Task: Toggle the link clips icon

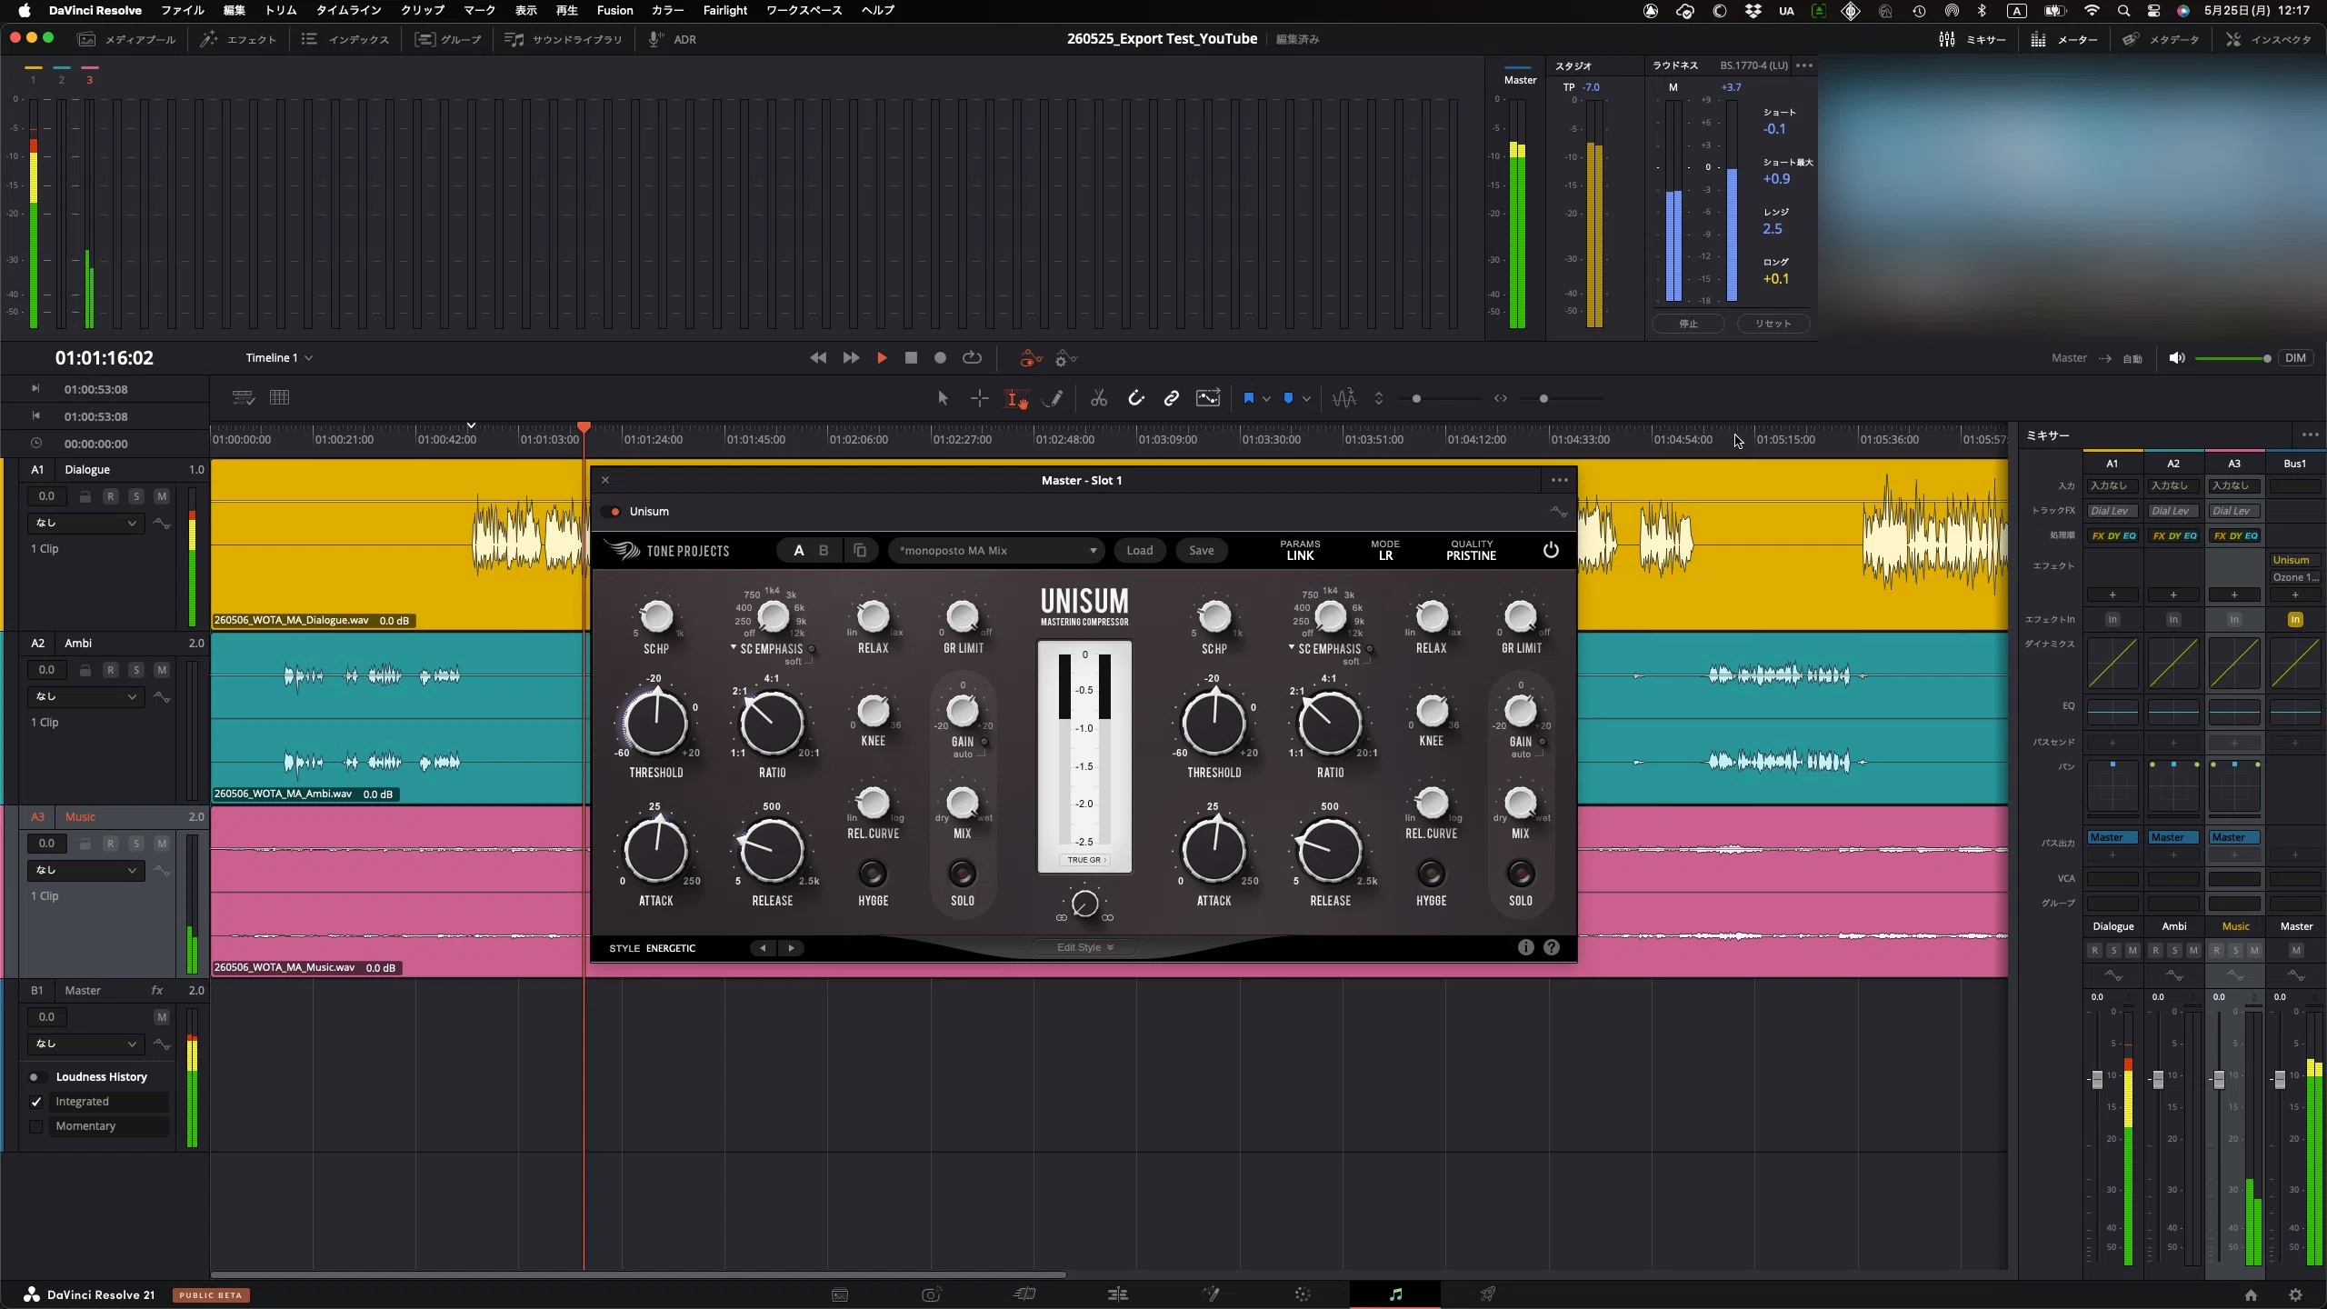Action: click(x=1172, y=398)
